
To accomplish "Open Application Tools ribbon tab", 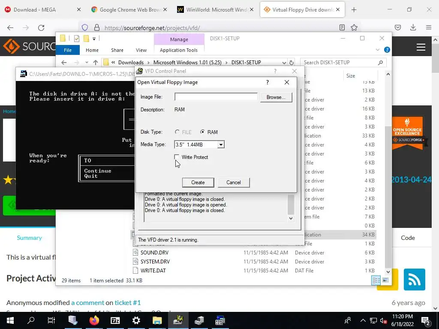I will [x=179, y=50].
